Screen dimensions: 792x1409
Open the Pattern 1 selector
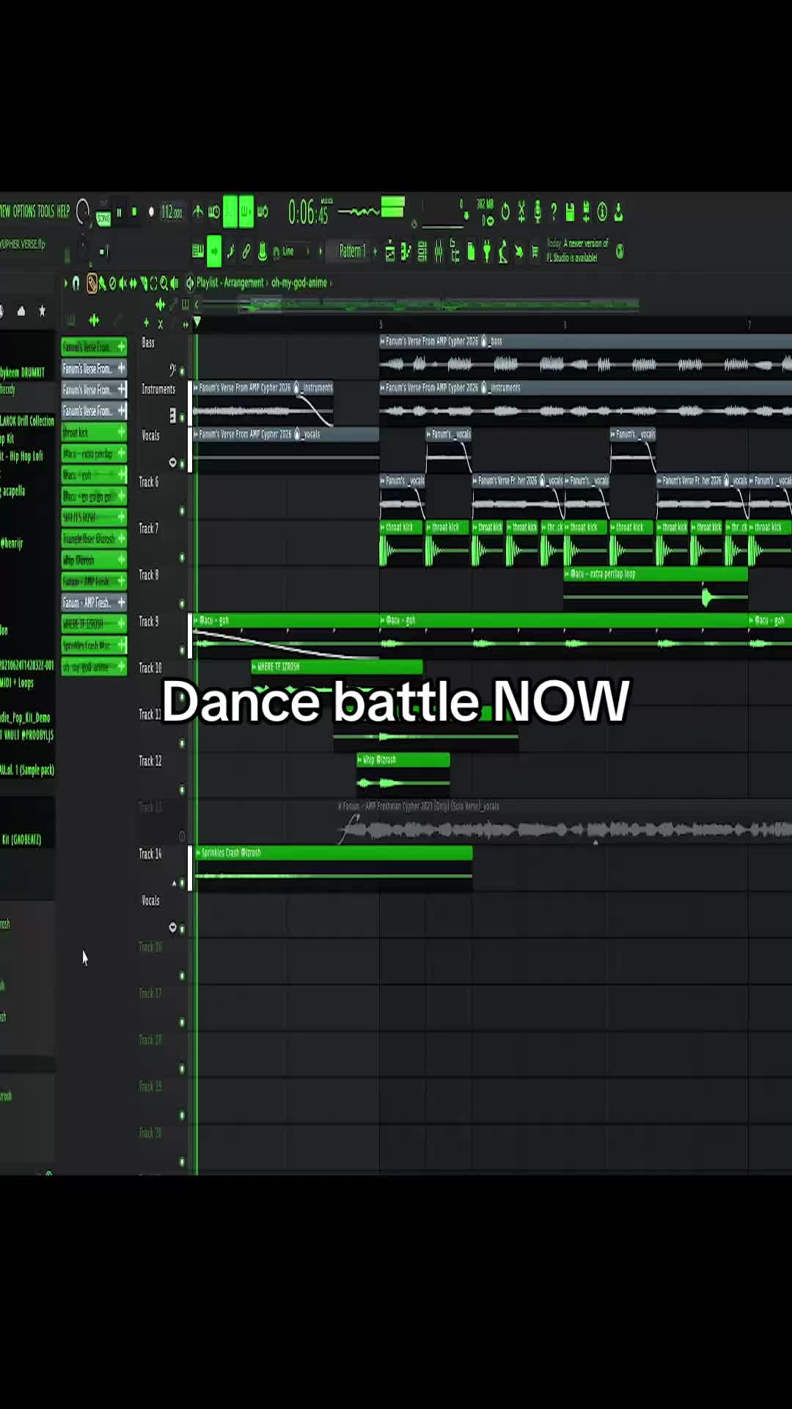click(352, 252)
